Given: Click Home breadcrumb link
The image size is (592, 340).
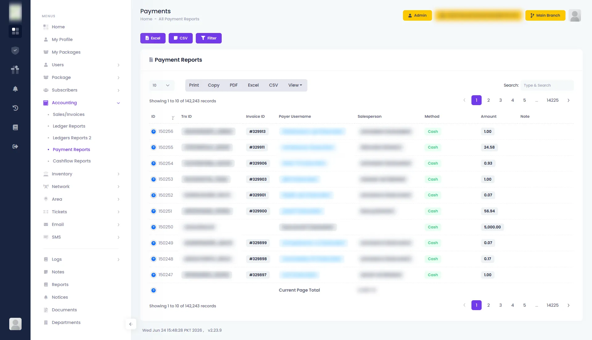Looking at the screenshot, I should tap(146, 19).
